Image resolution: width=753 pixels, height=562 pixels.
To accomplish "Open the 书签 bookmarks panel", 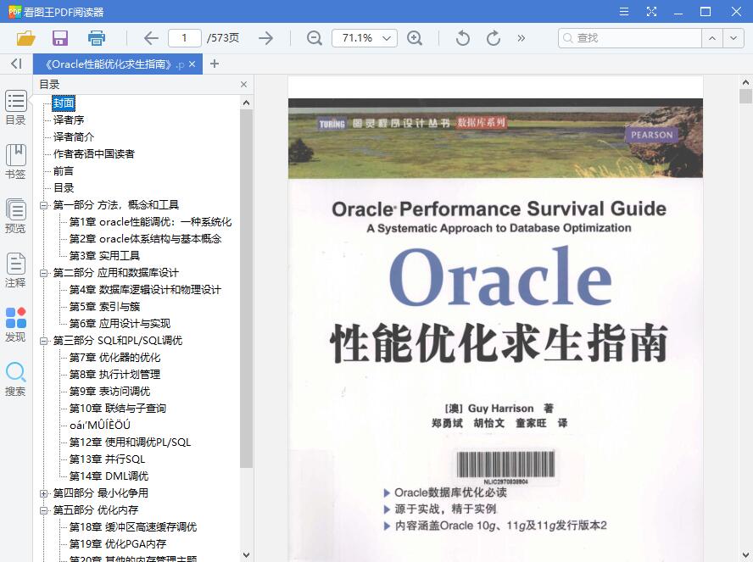I will click(x=15, y=162).
